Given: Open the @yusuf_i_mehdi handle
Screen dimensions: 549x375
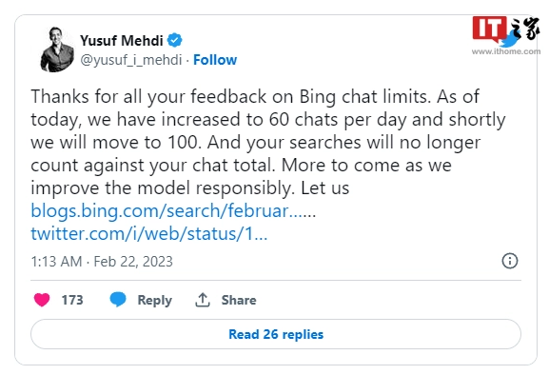Looking at the screenshot, I should click(x=131, y=60).
